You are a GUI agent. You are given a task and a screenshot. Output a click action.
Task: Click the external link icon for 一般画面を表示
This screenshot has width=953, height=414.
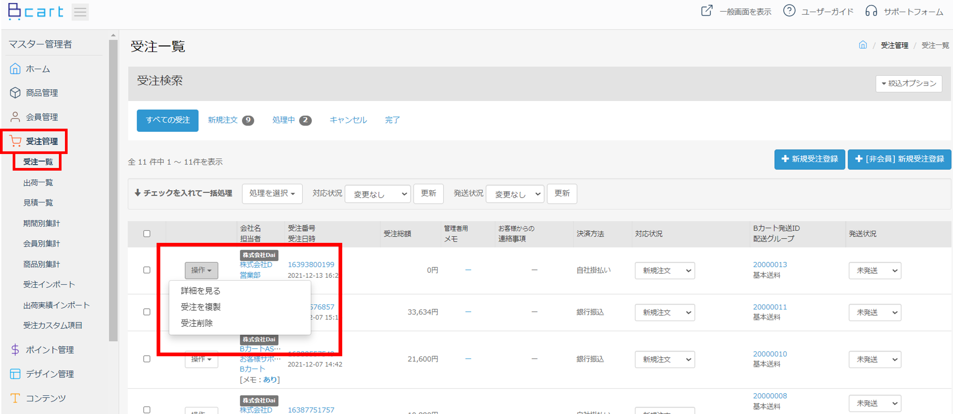707,10
